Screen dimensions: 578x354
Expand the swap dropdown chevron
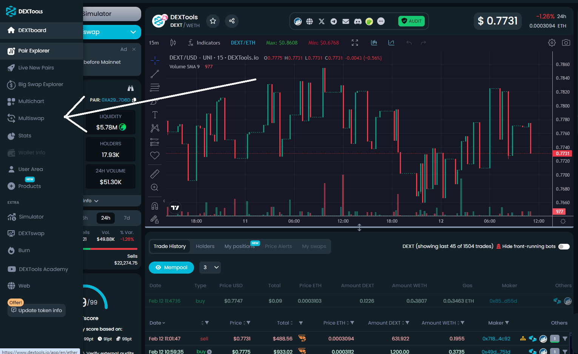click(x=133, y=32)
